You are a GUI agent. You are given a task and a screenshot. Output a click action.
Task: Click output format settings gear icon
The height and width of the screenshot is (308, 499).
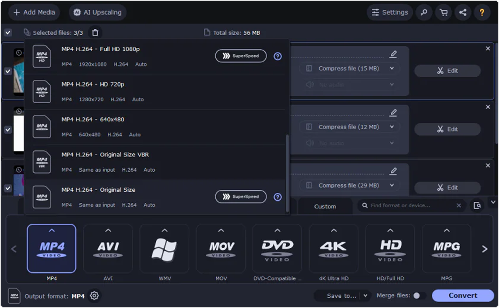tap(94, 296)
